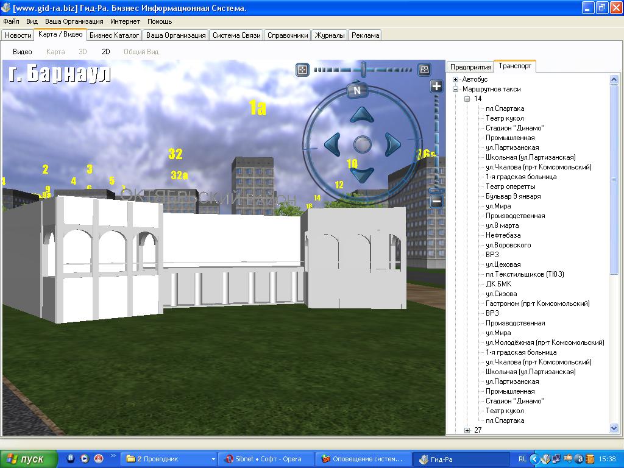Click the pan left arrow on compass
This screenshot has height=468, width=624.
tap(332, 144)
